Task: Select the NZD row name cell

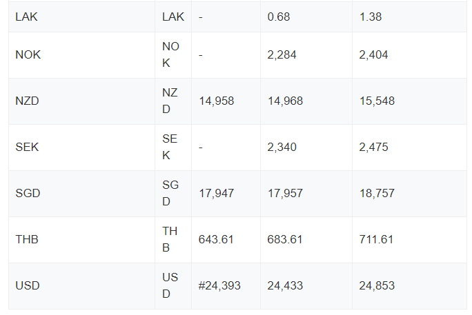Action: click(x=81, y=101)
